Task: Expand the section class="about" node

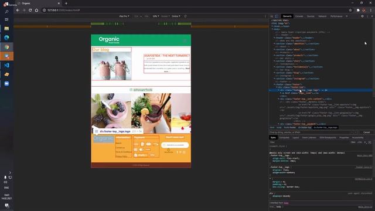Action: tap(274, 49)
